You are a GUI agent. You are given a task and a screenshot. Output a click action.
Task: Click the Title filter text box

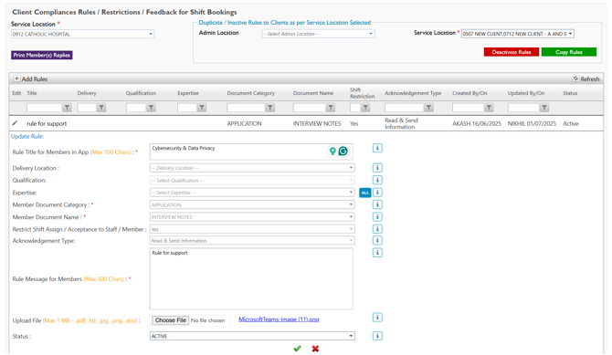pyautogui.click(x=45, y=108)
